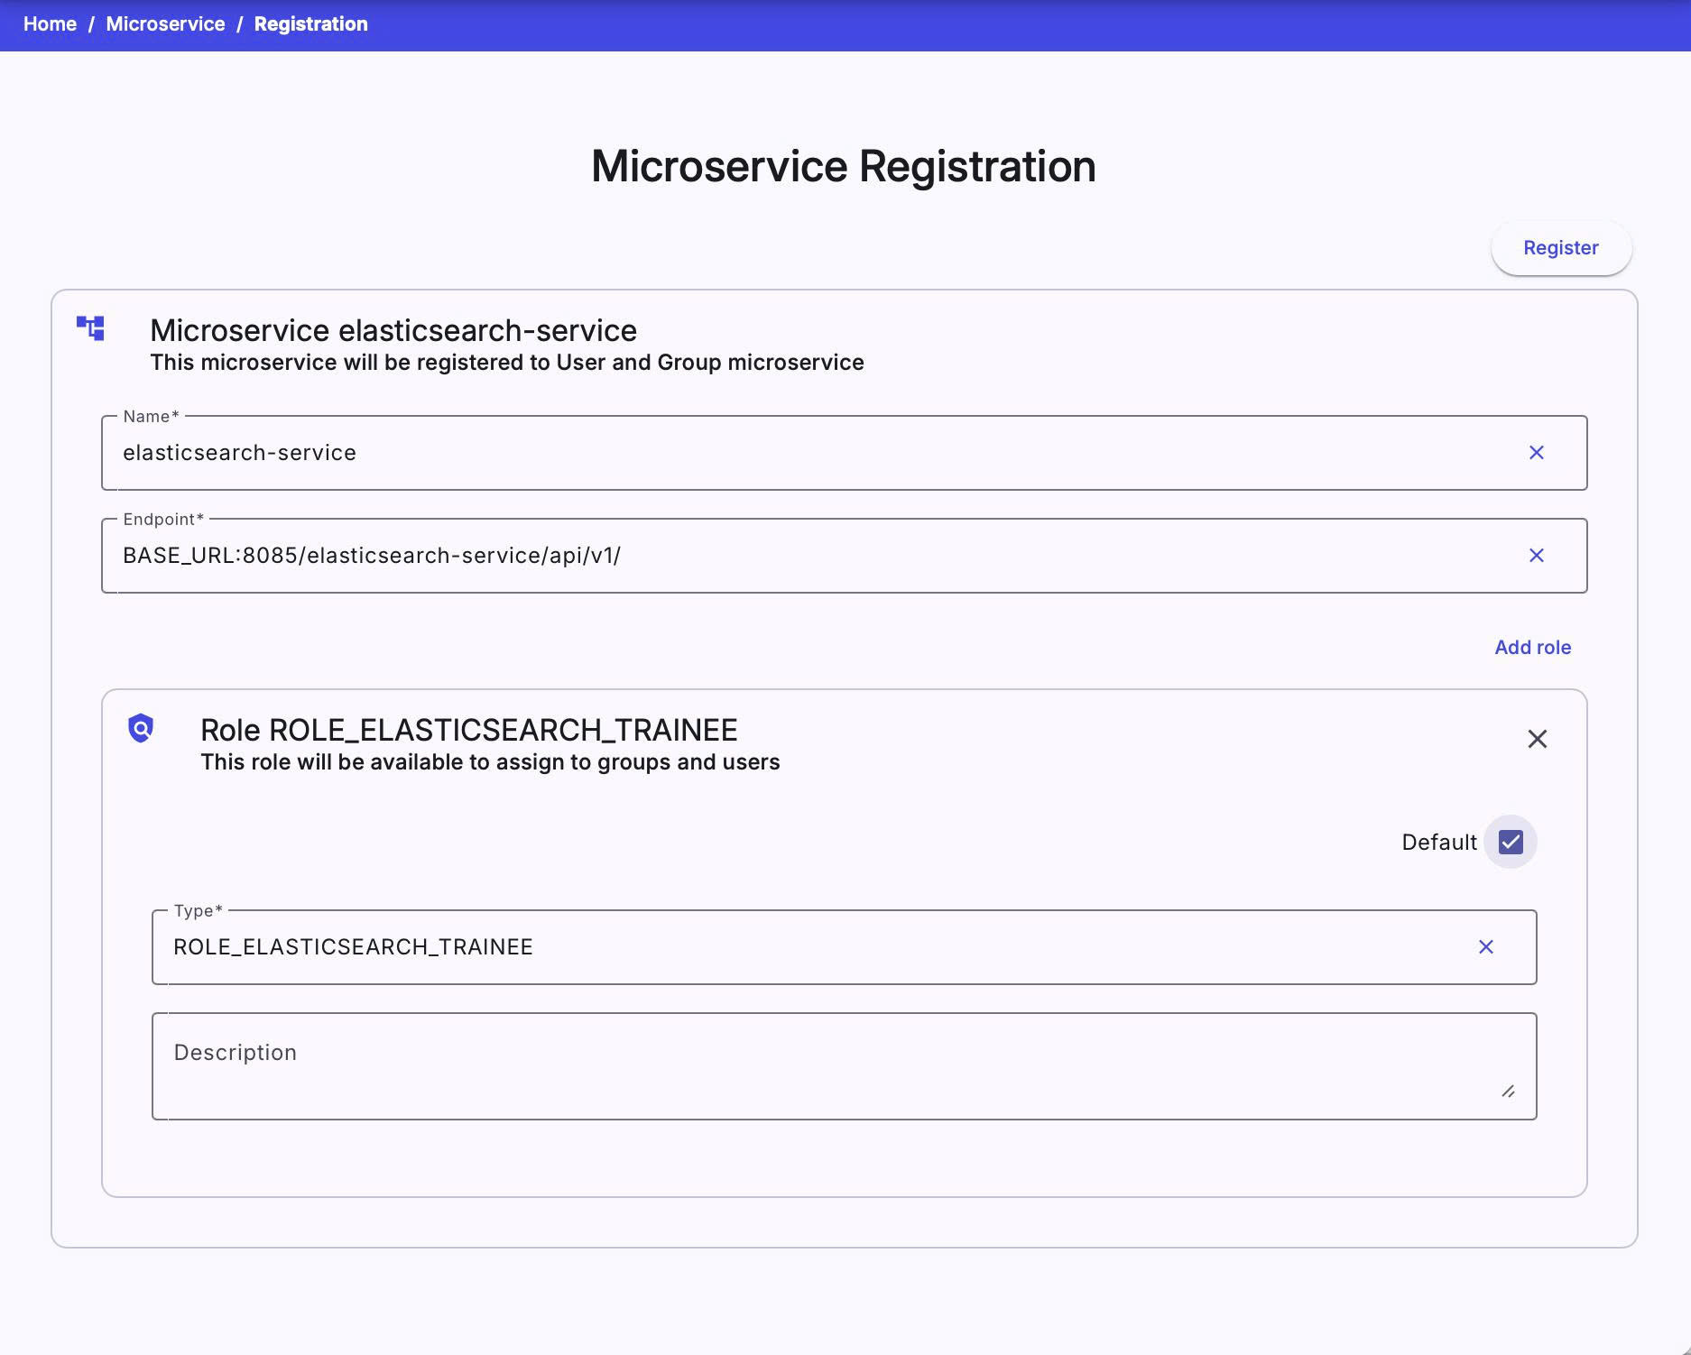Open Microservice from the breadcrumb trail
This screenshot has width=1691, height=1355.
(164, 24)
